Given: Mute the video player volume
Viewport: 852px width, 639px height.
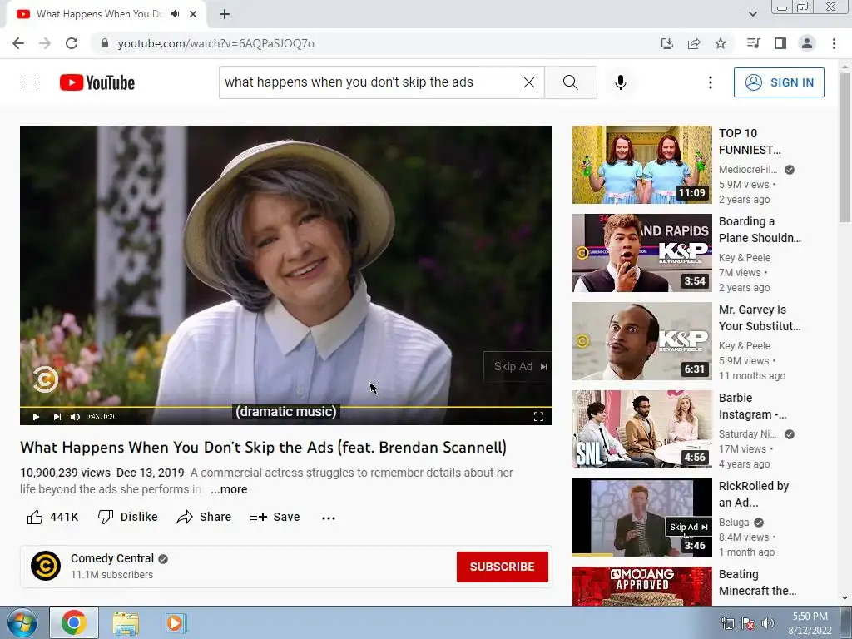Looking at the screenshot, I should coord(75,417).
